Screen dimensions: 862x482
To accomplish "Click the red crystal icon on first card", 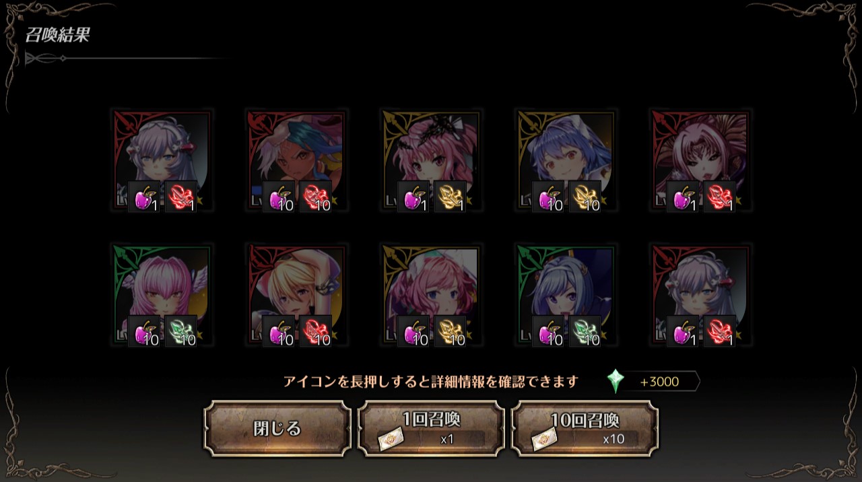I will (181, 197).
